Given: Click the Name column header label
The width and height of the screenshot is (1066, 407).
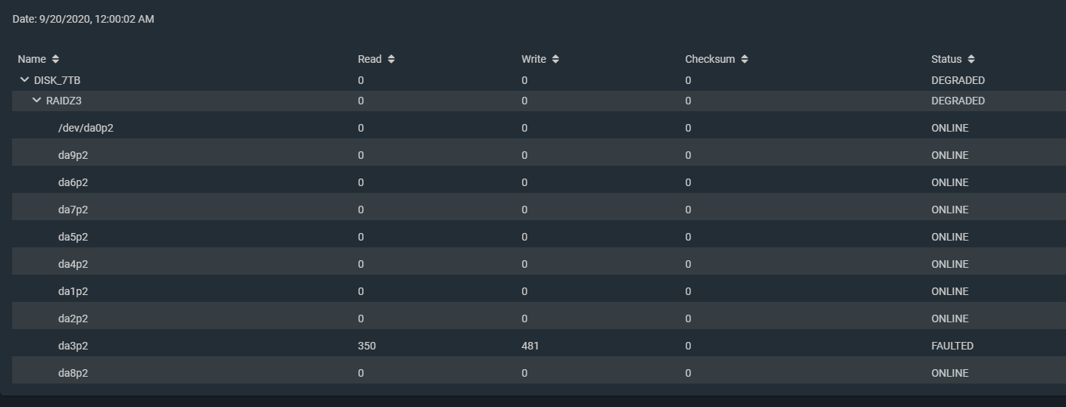Looking at the screenshot, I should click(x=32, y=59).
